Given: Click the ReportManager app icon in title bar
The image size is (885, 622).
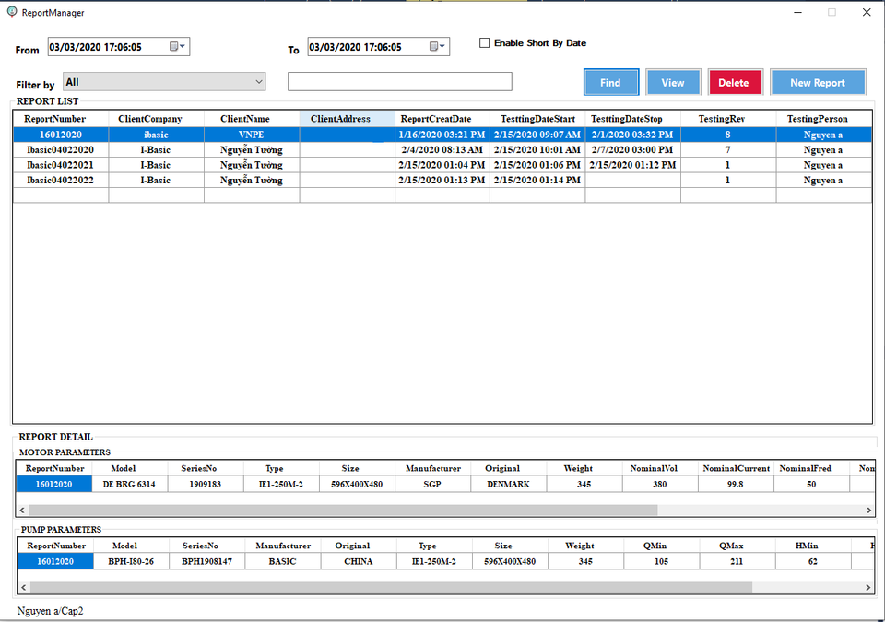Looking at the screenshot, I should pos(11,12).
